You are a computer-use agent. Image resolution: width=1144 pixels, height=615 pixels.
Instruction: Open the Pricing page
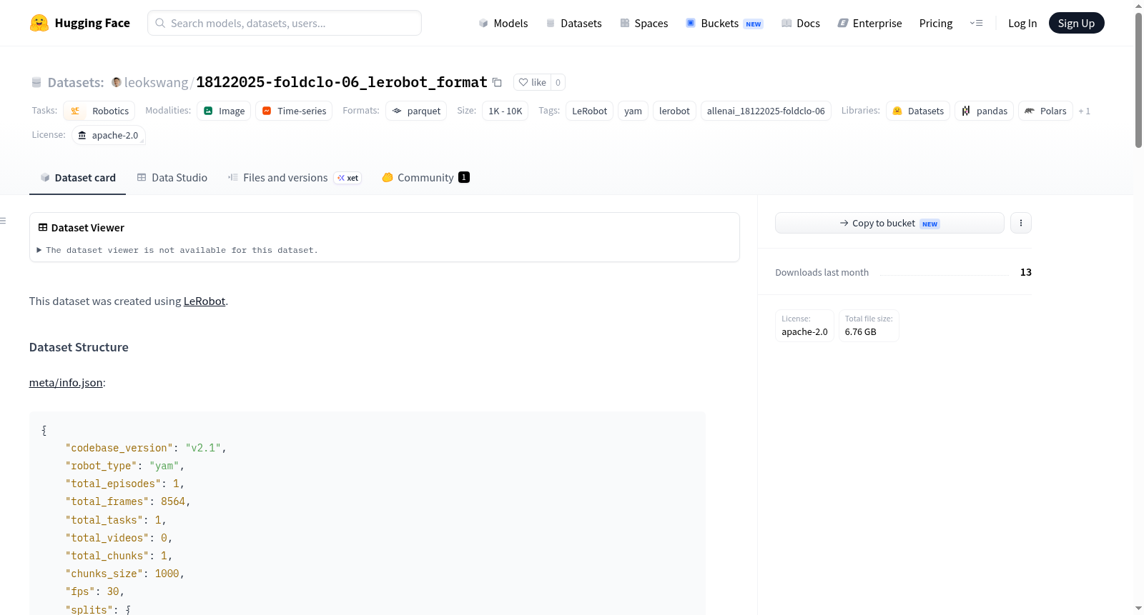[936, 23]
